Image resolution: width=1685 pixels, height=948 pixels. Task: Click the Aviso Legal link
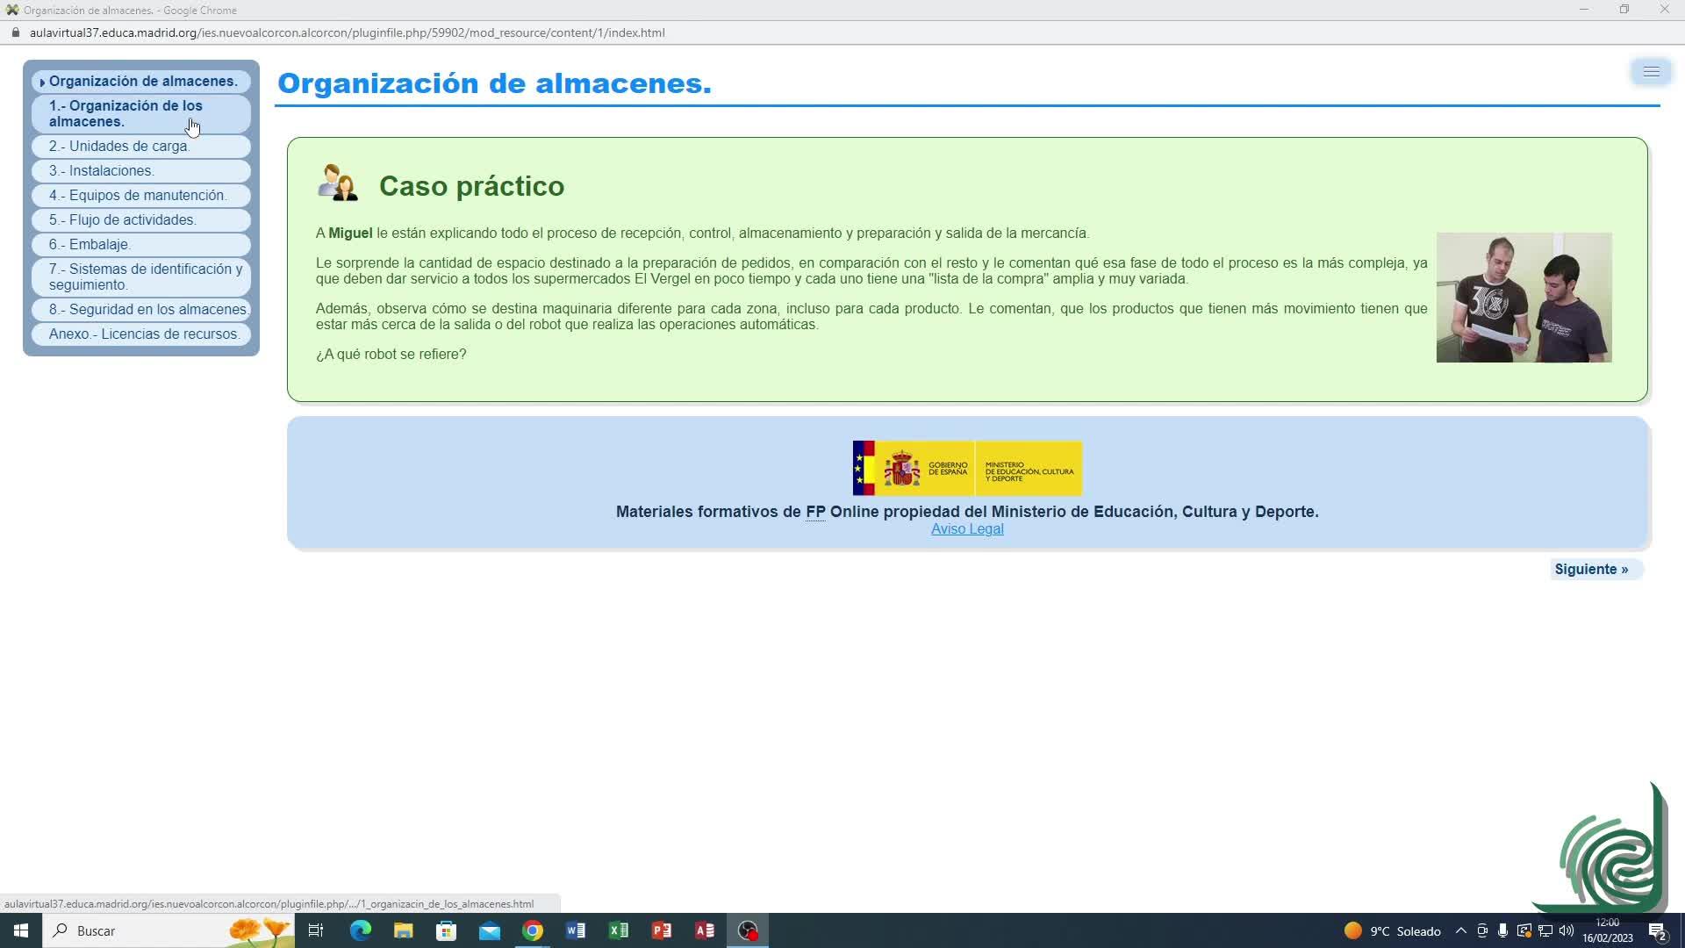coord(967,528)
